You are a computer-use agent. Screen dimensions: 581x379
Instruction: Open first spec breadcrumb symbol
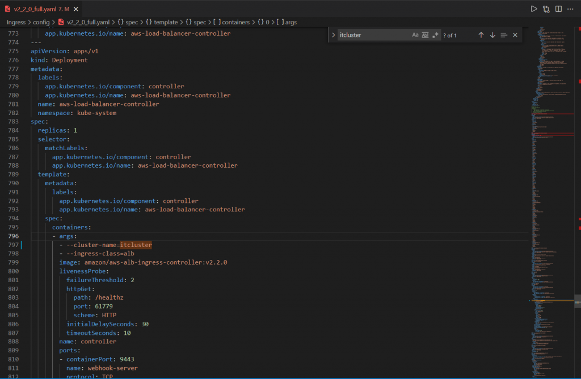(128, 22)
